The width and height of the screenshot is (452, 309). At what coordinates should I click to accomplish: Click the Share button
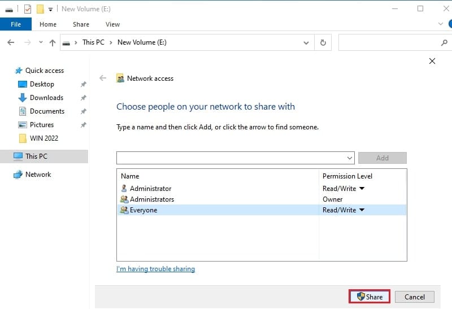coord(370,297)
